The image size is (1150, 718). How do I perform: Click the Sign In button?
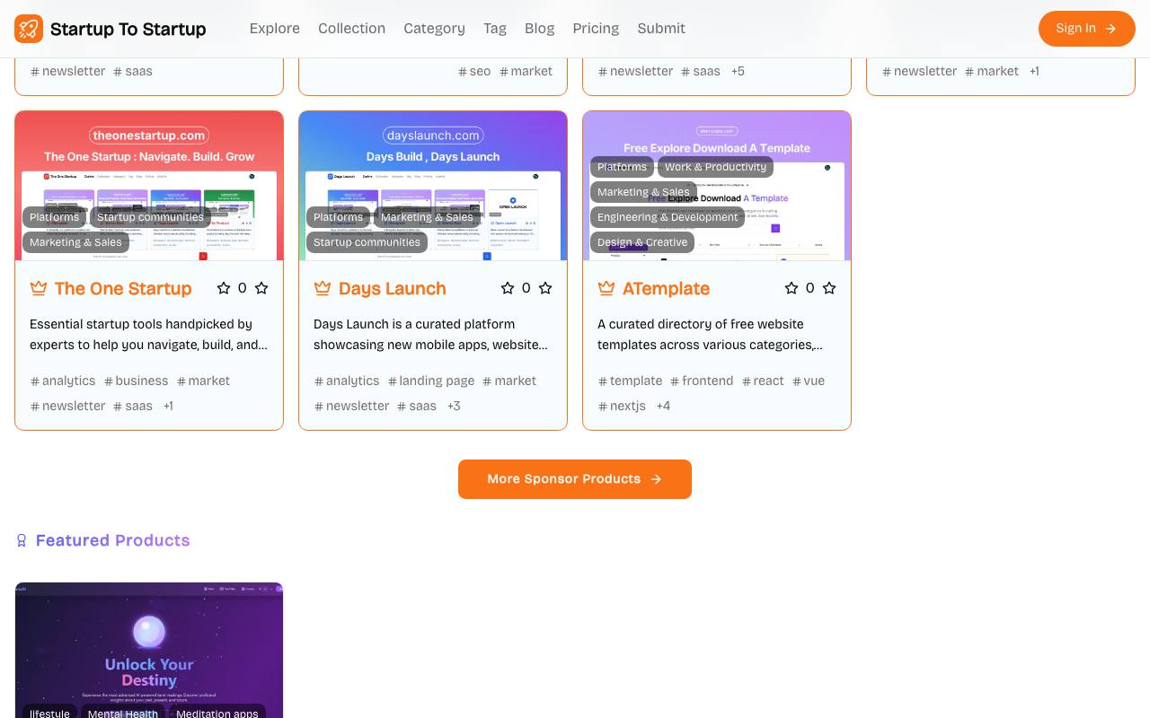[1087, 29]
